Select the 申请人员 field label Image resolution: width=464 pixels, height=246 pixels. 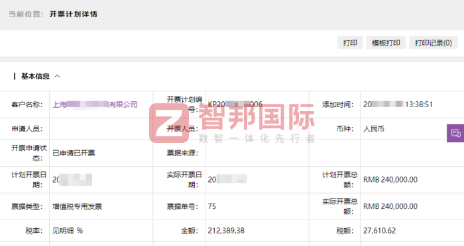27,129
